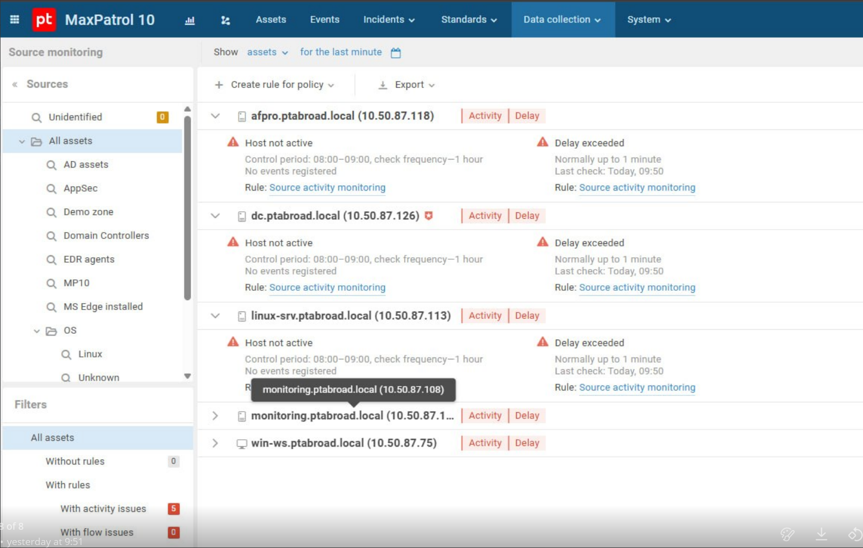
Task: Change the 'for the last minute' time range
Action: [x=341, y=52]
